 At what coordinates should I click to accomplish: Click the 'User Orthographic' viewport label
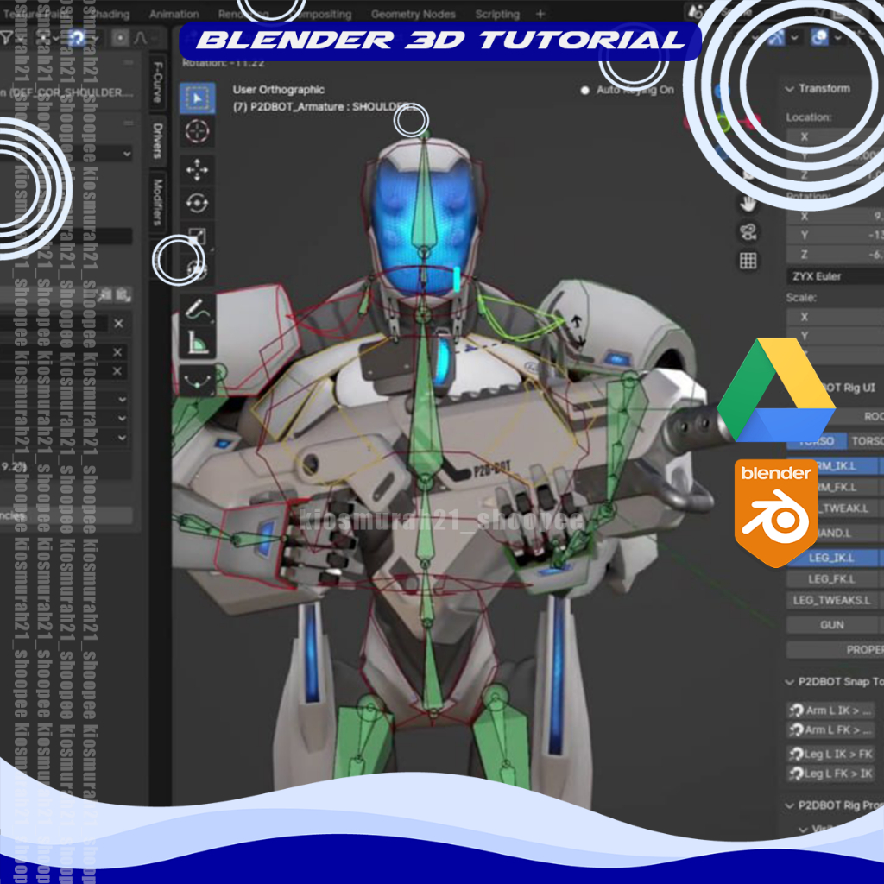(x=279, y=90)
